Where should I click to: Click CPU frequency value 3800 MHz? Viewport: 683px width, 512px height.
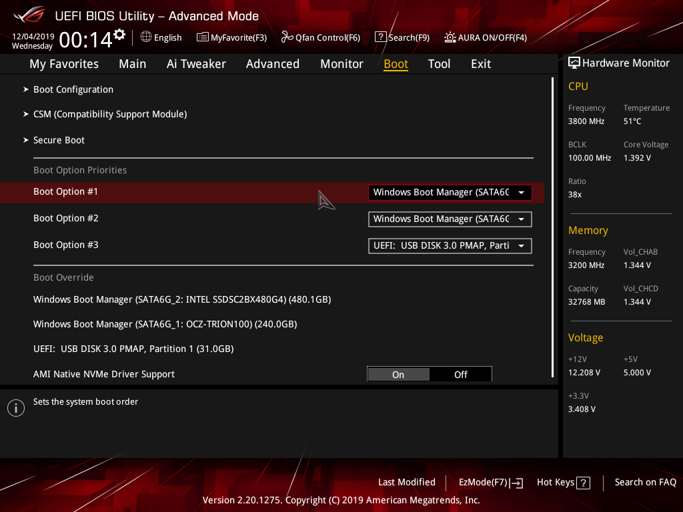(x=586, y=121)
